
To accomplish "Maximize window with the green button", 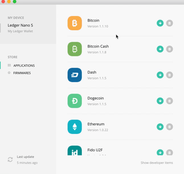I will [x=15, y=1].
